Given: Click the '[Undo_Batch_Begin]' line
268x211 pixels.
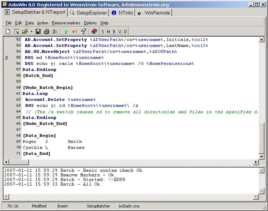Looking at the screenshot, I should pyautogui.click(x=48, y=88).
